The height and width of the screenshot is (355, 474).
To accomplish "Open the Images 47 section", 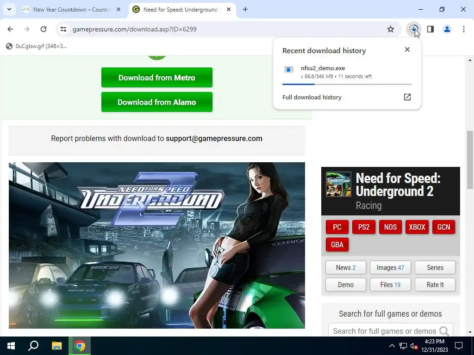I will [390, 268].
